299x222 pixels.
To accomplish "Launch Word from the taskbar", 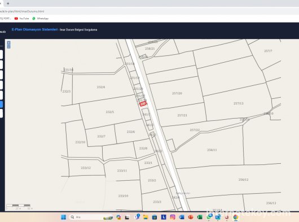I will pyautogui.click(x=182, y=217).
